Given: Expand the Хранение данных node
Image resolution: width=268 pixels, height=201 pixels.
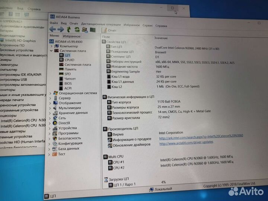Looking at the screenshot, I should tap(50, 113).
